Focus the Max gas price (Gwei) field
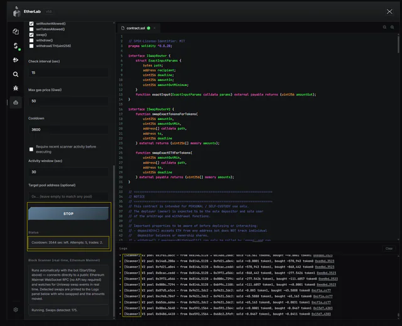The width and height of the screenshot is (402, 326). (68, 101)
